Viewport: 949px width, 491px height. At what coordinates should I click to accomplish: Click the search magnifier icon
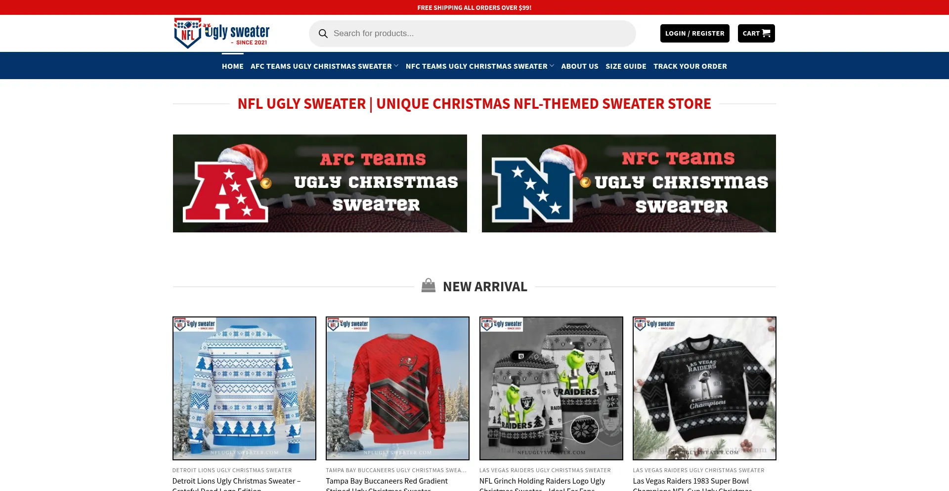(323, 34)
